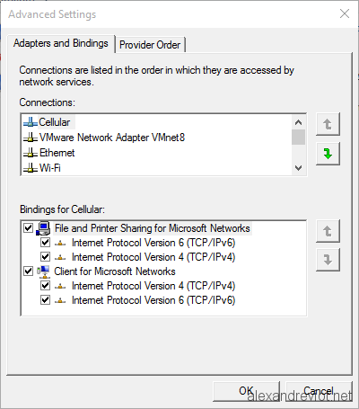Toggle IPv6 checkbox under File and Printer Sharing
359x409 pixels.
45,243
